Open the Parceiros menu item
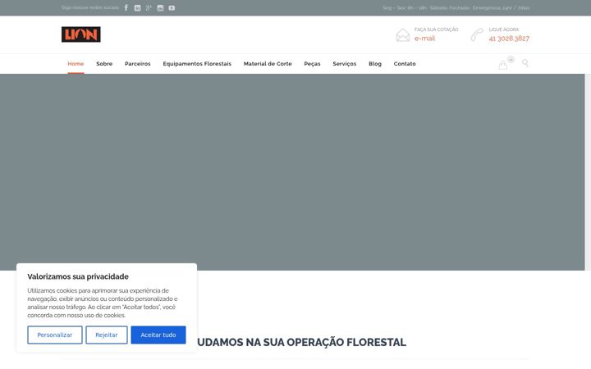Image resolution: width=591 pixels, height=369 pixels. click(x=138, y=64)
